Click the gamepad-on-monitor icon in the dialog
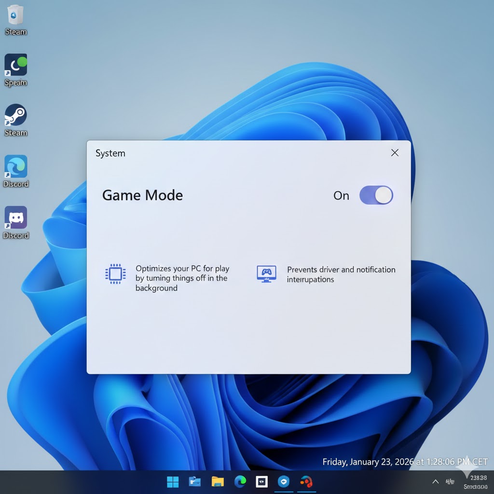This screenshot has height=494, width=494. [x=266, y=274]
